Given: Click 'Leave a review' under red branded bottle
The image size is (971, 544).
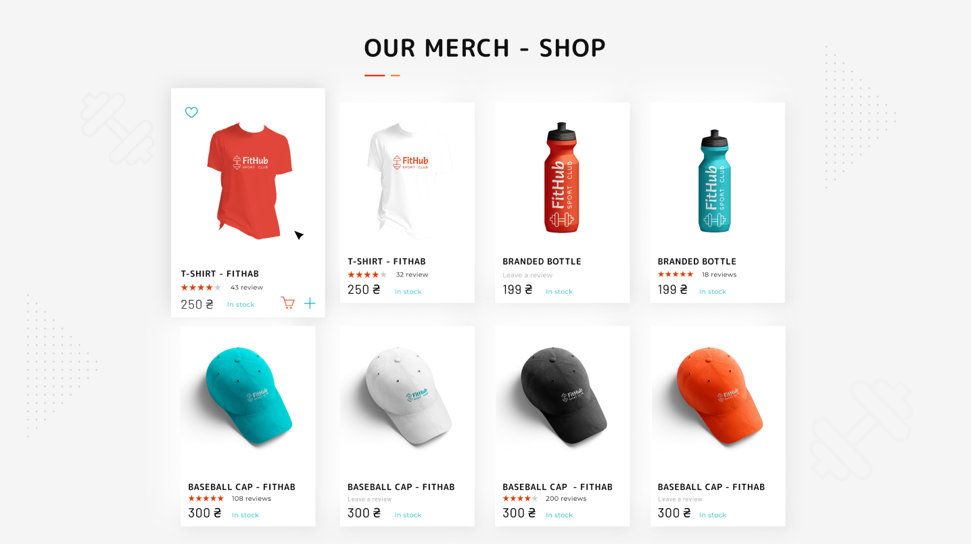Looking at the screenshot, I should (527, 275).
